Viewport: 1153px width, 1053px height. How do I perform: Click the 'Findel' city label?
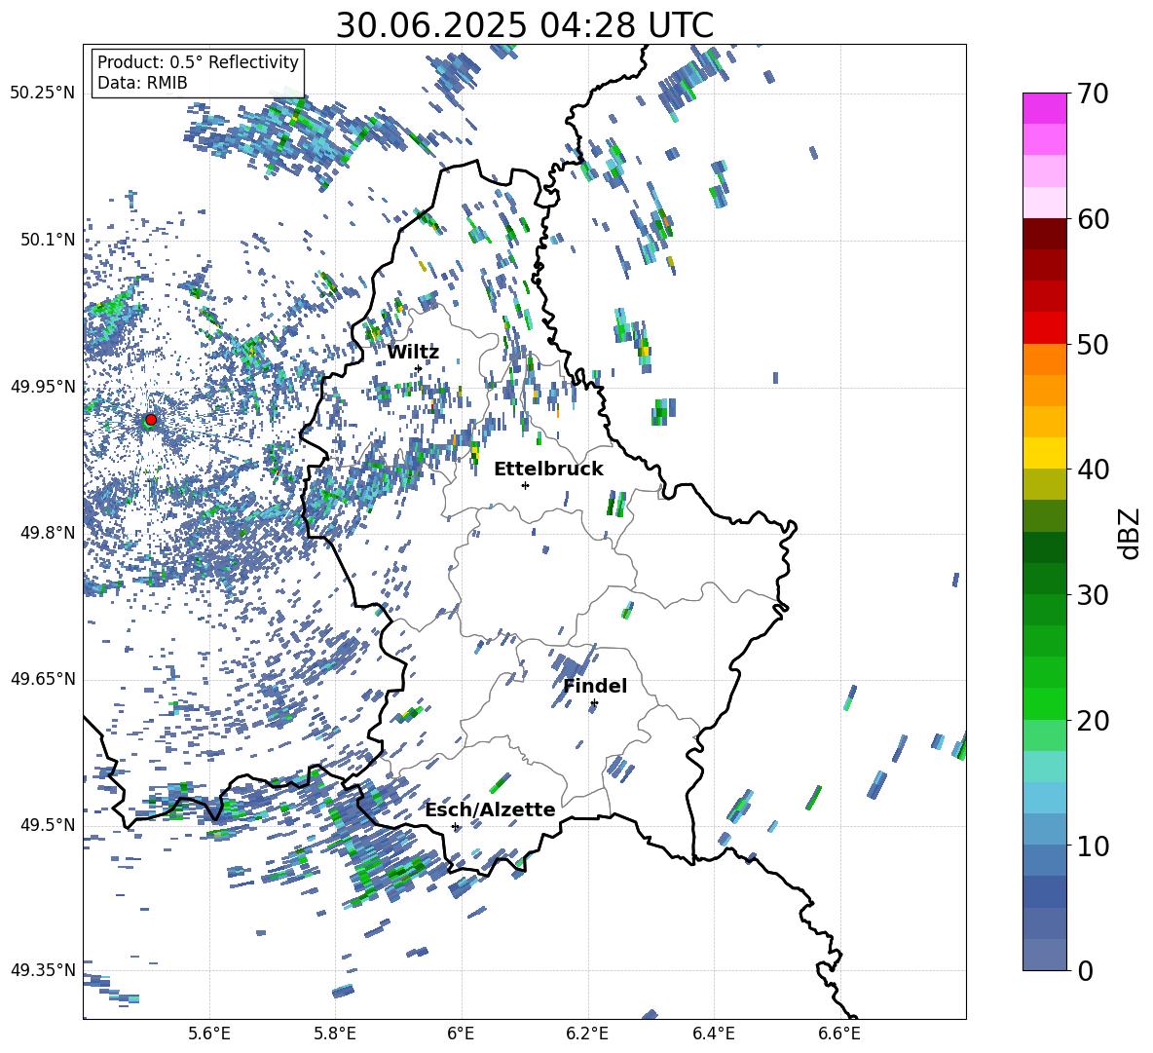tap(595, 686)
